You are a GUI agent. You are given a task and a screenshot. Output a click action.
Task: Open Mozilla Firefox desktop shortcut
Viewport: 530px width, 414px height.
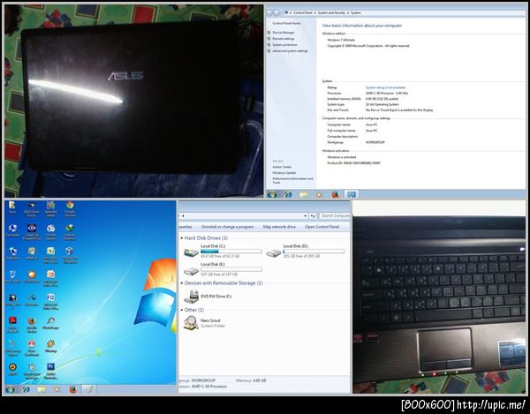tap(32, 325)
